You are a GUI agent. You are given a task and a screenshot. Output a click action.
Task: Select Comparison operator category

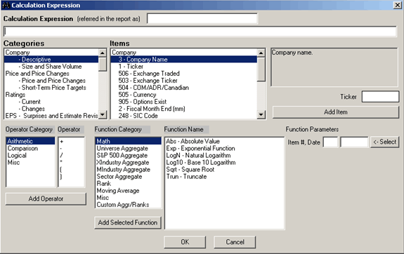22,149
